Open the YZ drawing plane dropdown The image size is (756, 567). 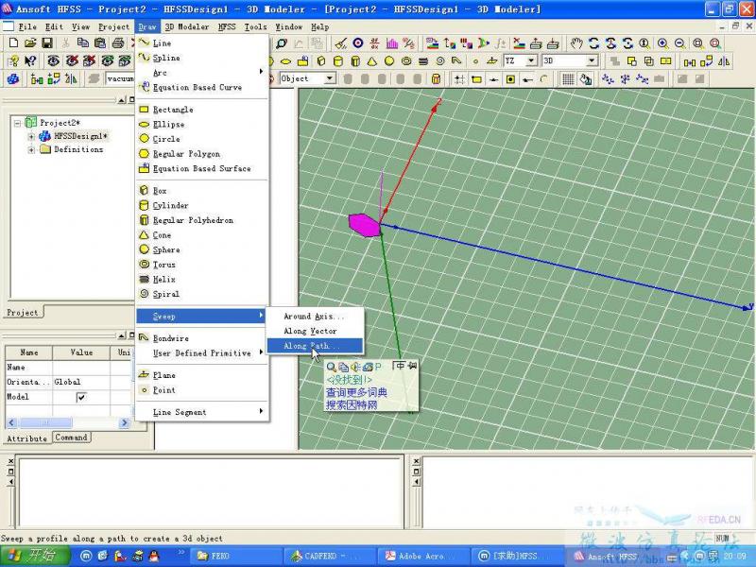click(x=531, y=60)
